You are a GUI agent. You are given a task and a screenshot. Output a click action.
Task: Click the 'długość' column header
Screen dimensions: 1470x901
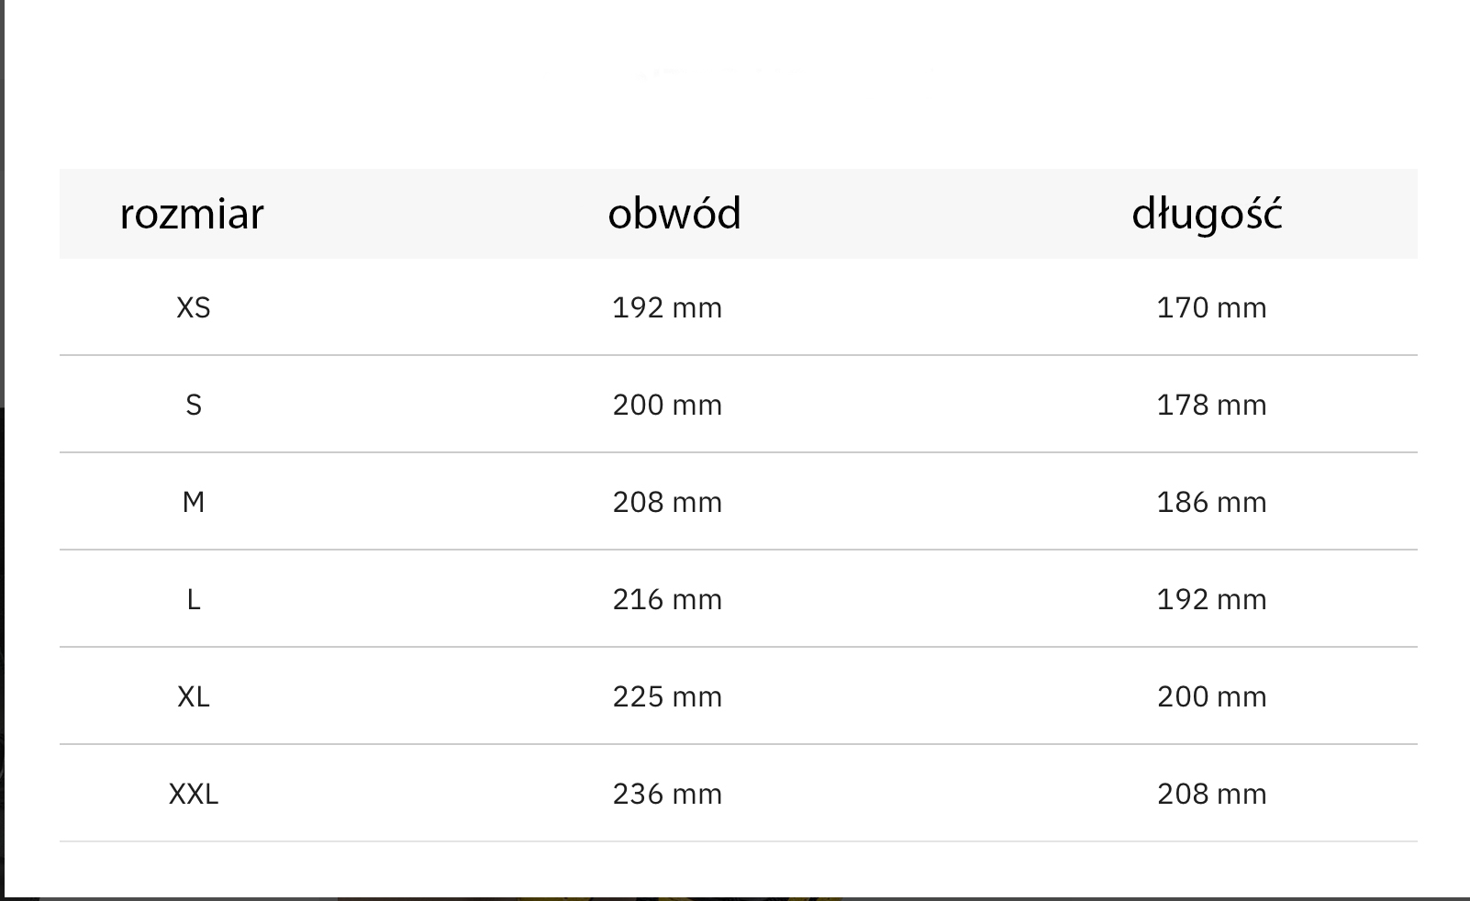[1207, 214]
